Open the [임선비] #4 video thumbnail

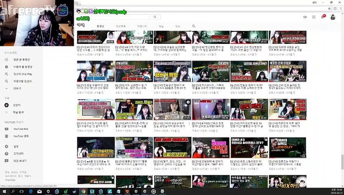tap(134, 37)
